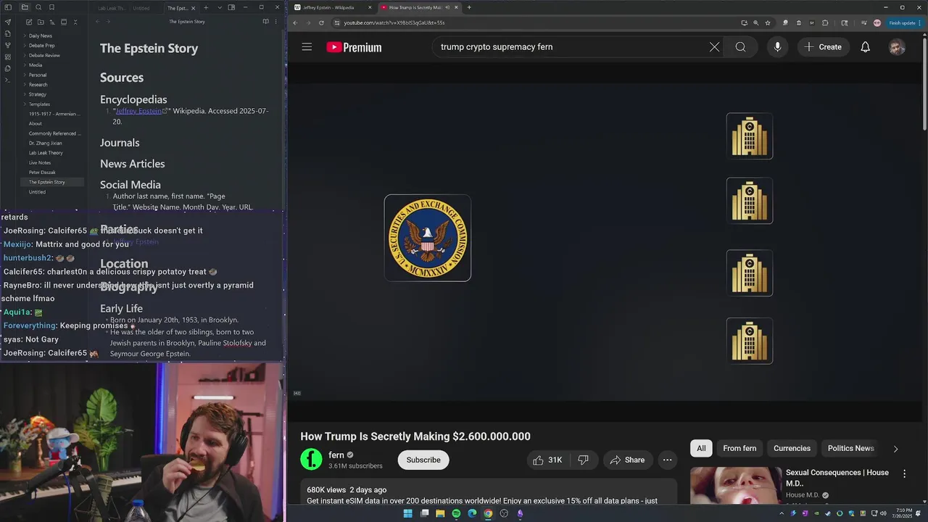Dislike the video with thumbs-down
928x522 pixels.
[x=583, y=460]
